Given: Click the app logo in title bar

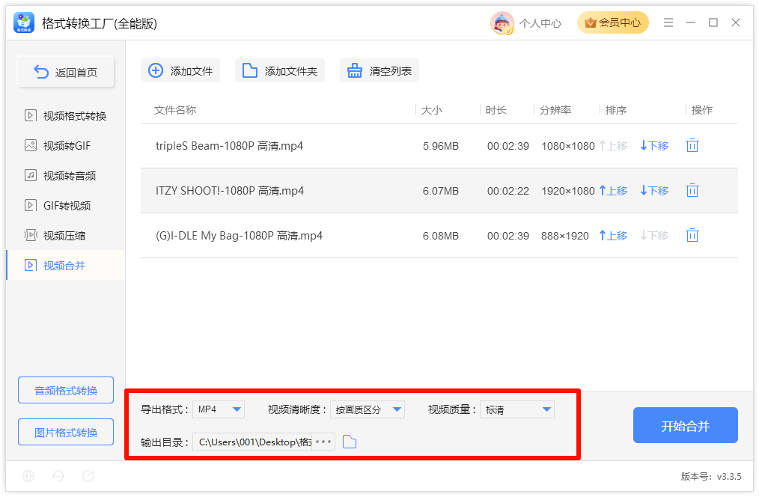Looking at the screenshot, I should [24, 22].
